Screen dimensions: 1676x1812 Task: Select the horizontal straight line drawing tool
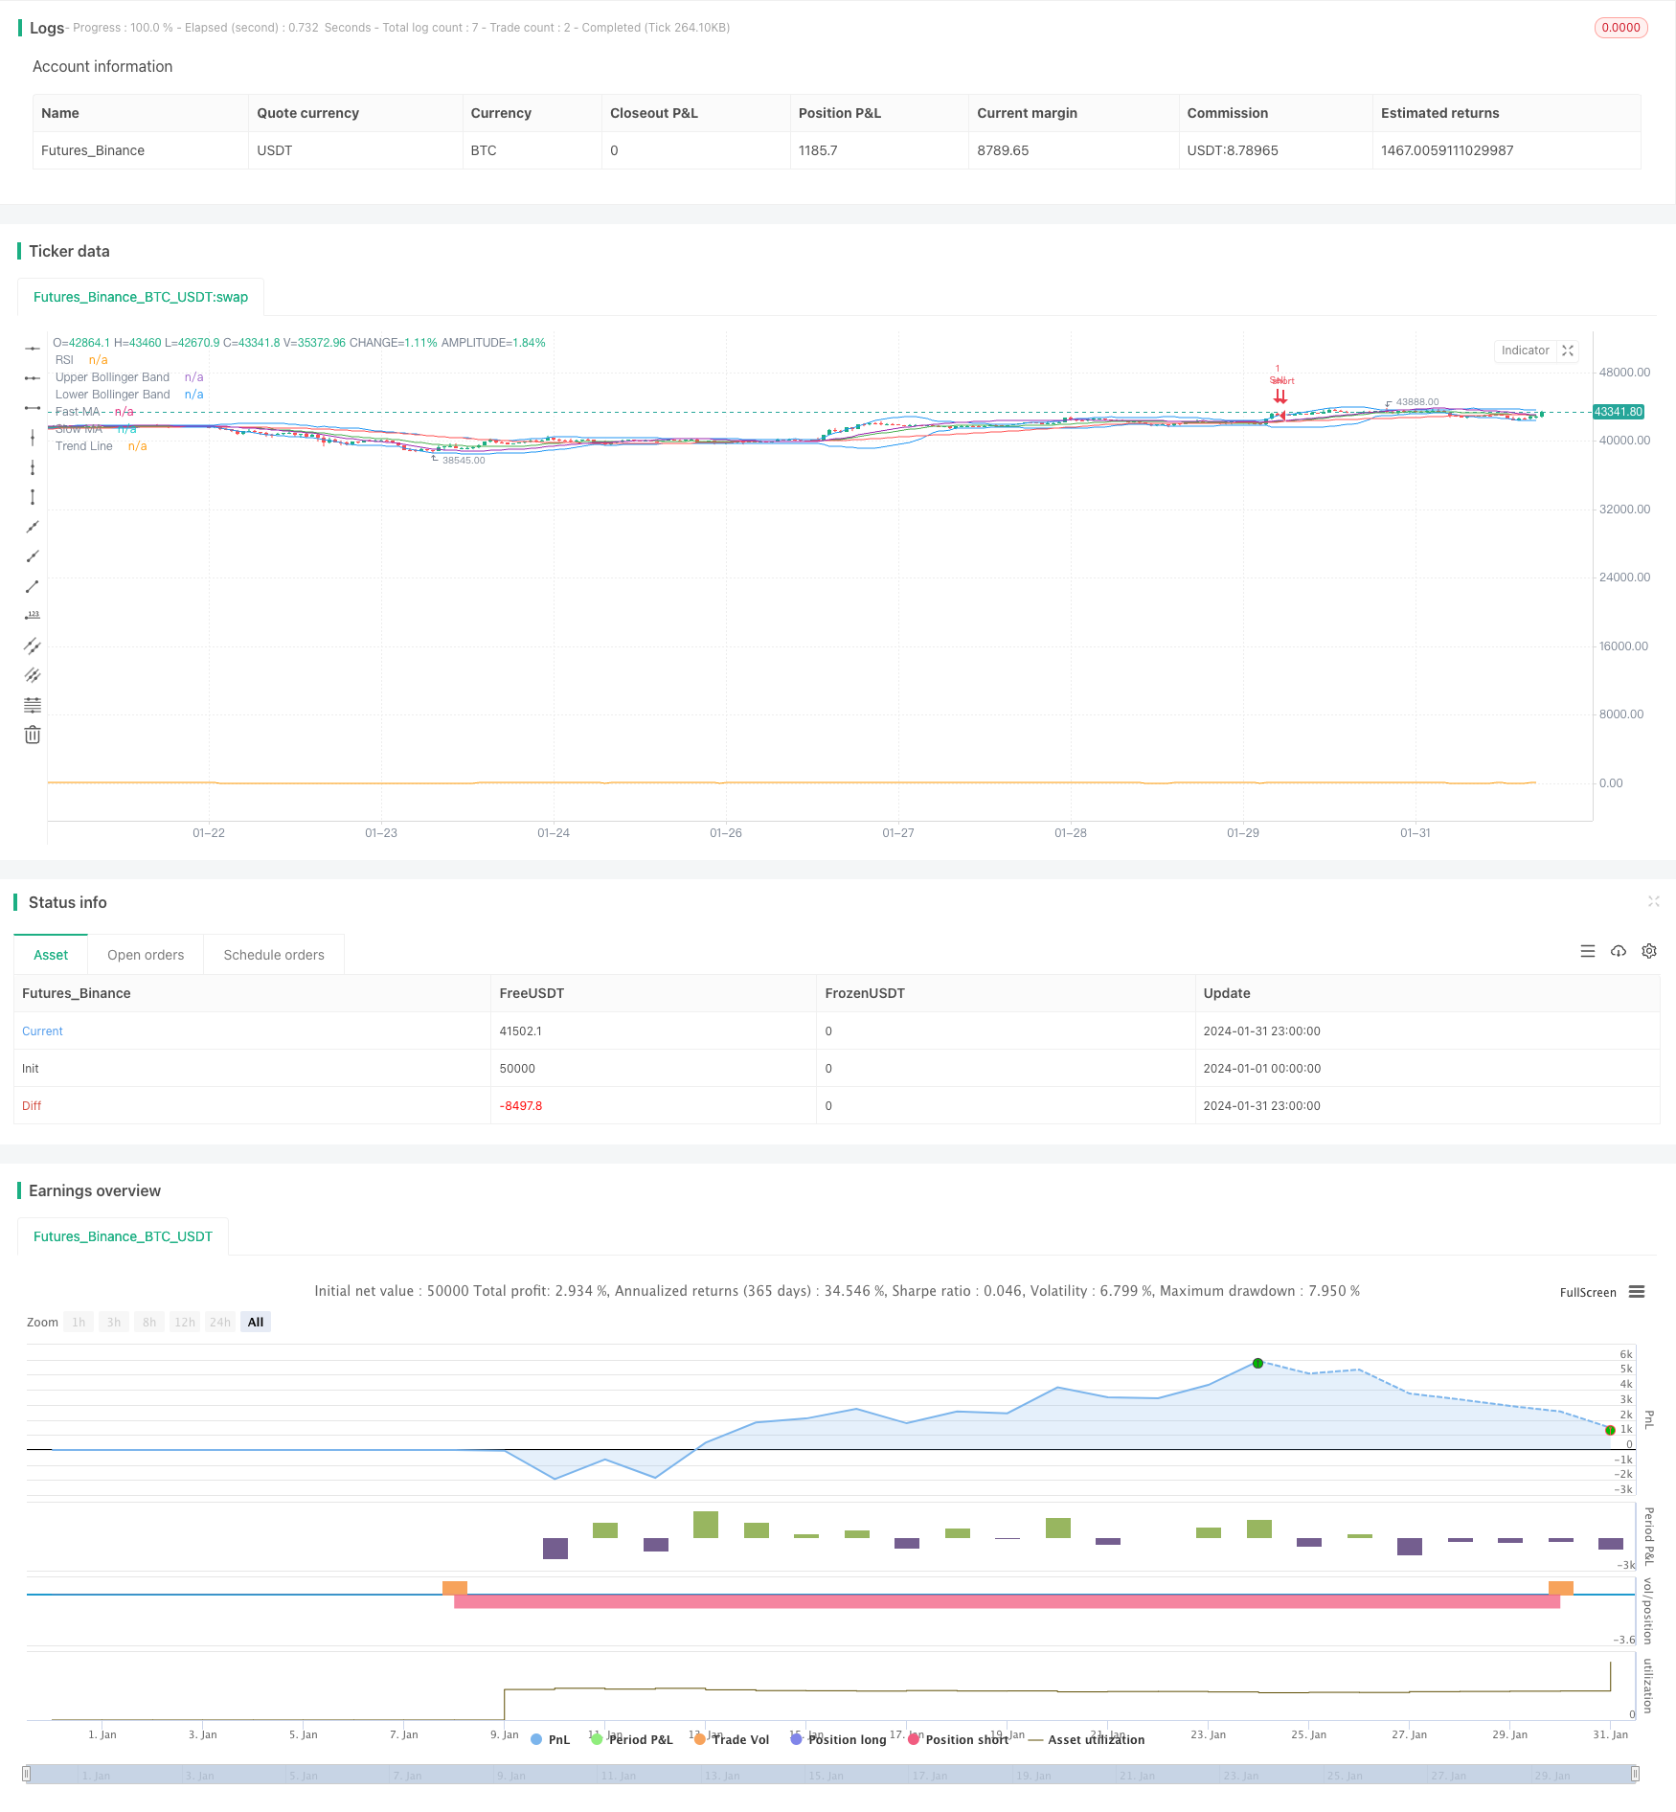tap(33, 349)
